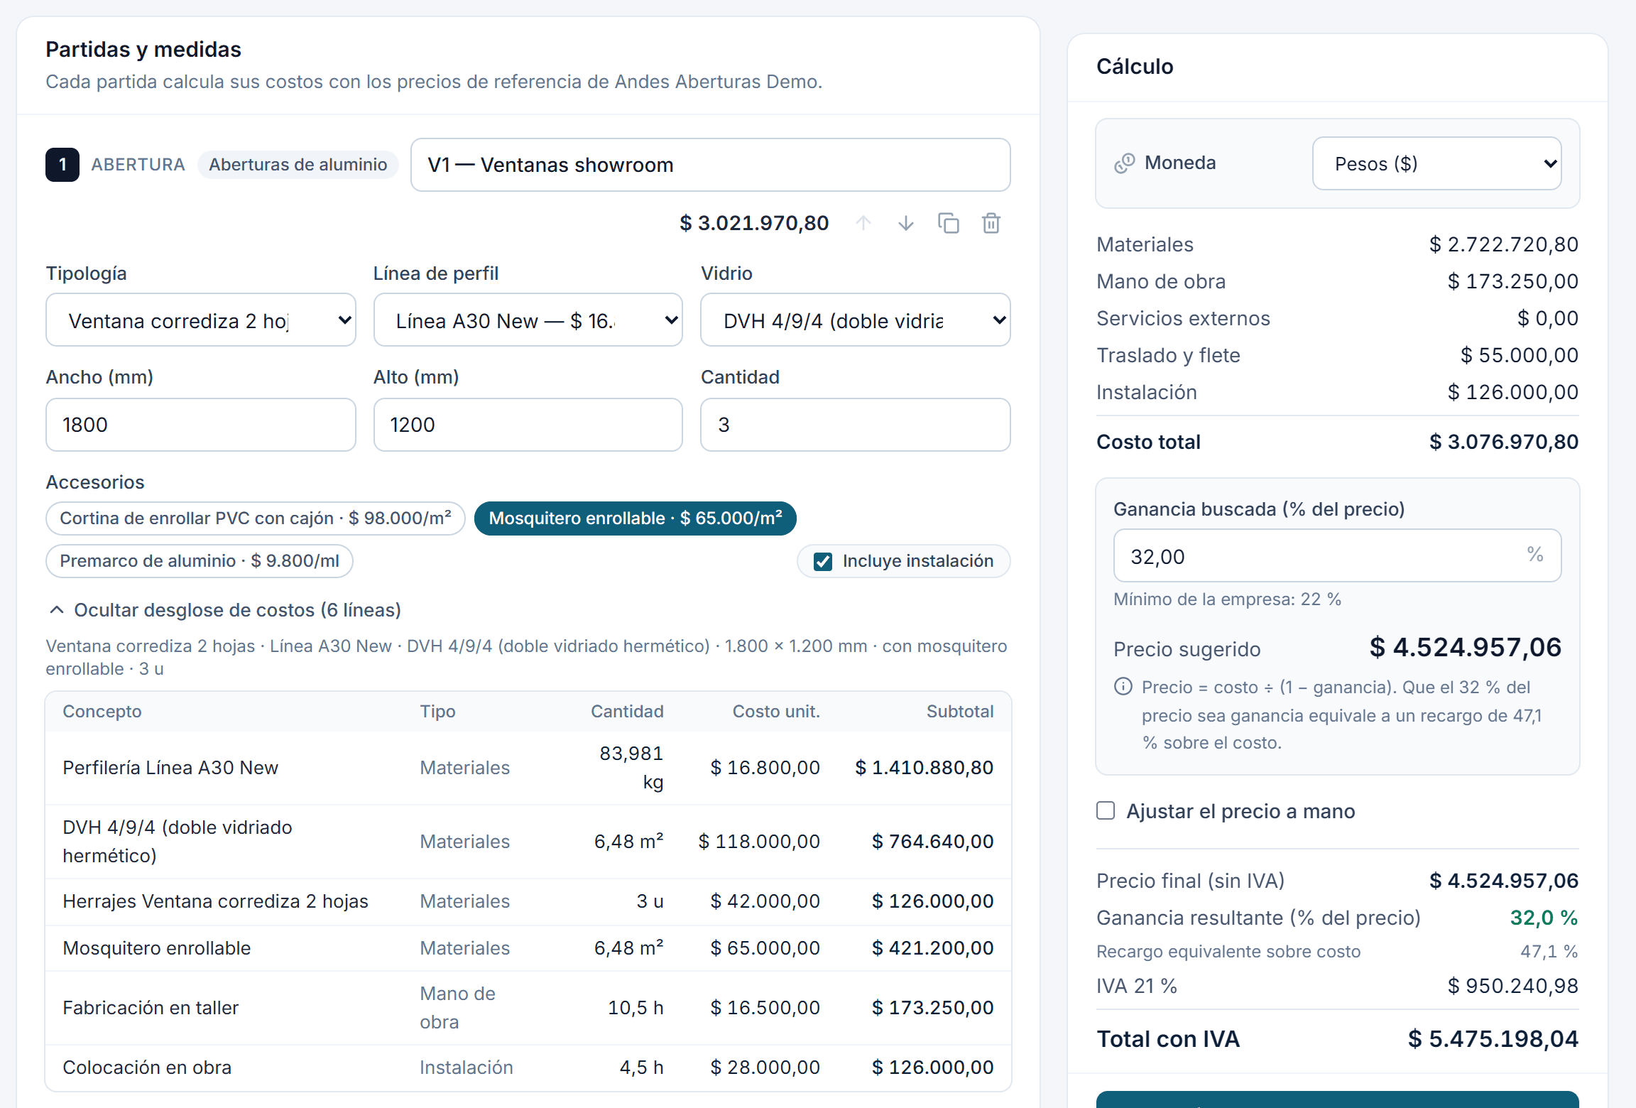This screenshot has width=1636, height=1108.
Task: Click the Costo total value $ 3.076.970,80
Action: [x=1504, y=442]
